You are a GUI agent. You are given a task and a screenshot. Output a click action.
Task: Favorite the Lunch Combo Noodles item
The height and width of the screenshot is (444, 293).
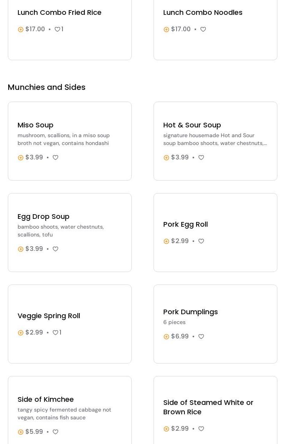coord(203,29)
